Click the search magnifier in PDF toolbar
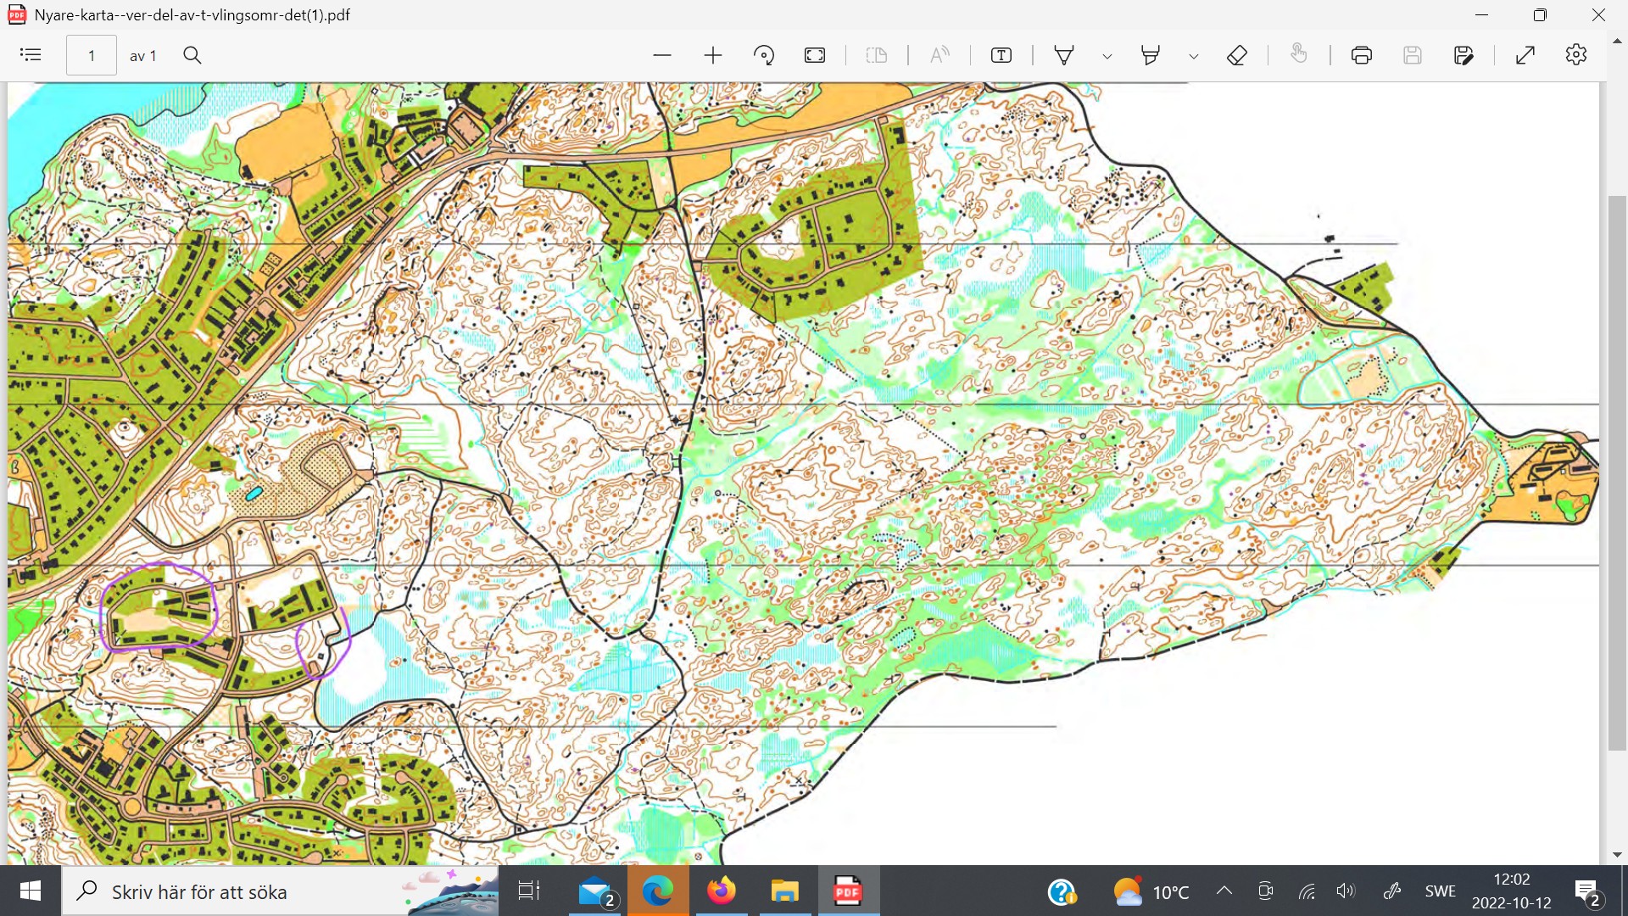Viewport: 1628px width, 916px height. coord(192,55)
